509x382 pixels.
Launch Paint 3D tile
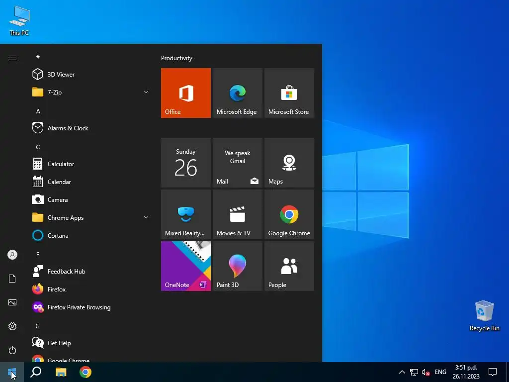[x=237, y=266]
